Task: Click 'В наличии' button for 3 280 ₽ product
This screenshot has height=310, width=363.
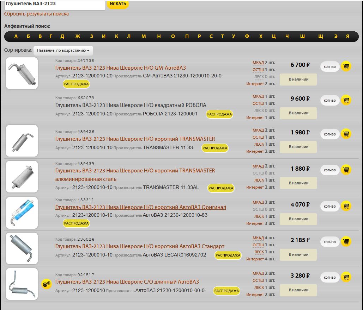Action: point(298,290)
